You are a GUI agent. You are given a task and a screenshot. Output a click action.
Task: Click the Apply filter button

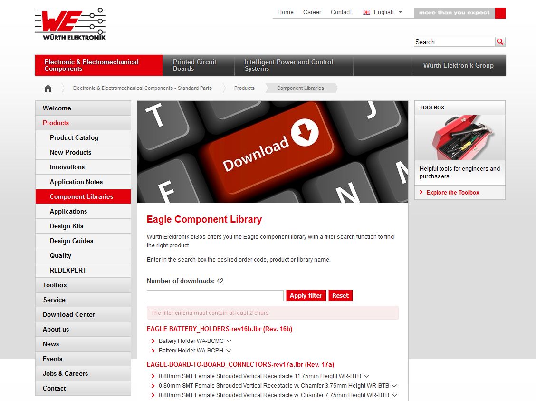(x=306, y=295)
